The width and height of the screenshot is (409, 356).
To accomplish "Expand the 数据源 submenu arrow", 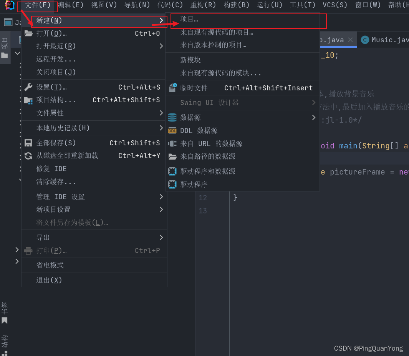I will [x=314, y=118].
